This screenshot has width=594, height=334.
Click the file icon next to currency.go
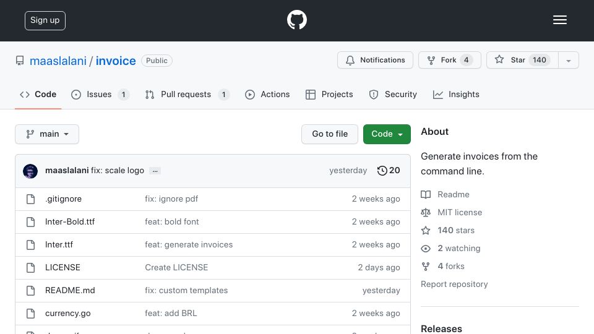31,314
